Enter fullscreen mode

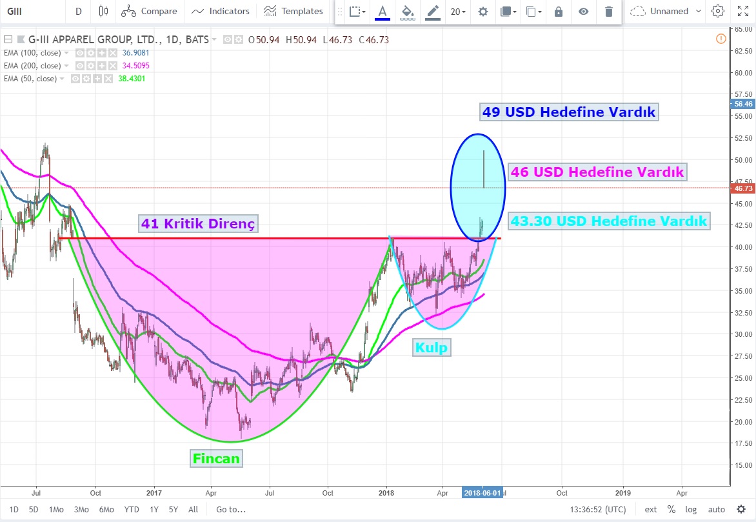pos(742,11)
